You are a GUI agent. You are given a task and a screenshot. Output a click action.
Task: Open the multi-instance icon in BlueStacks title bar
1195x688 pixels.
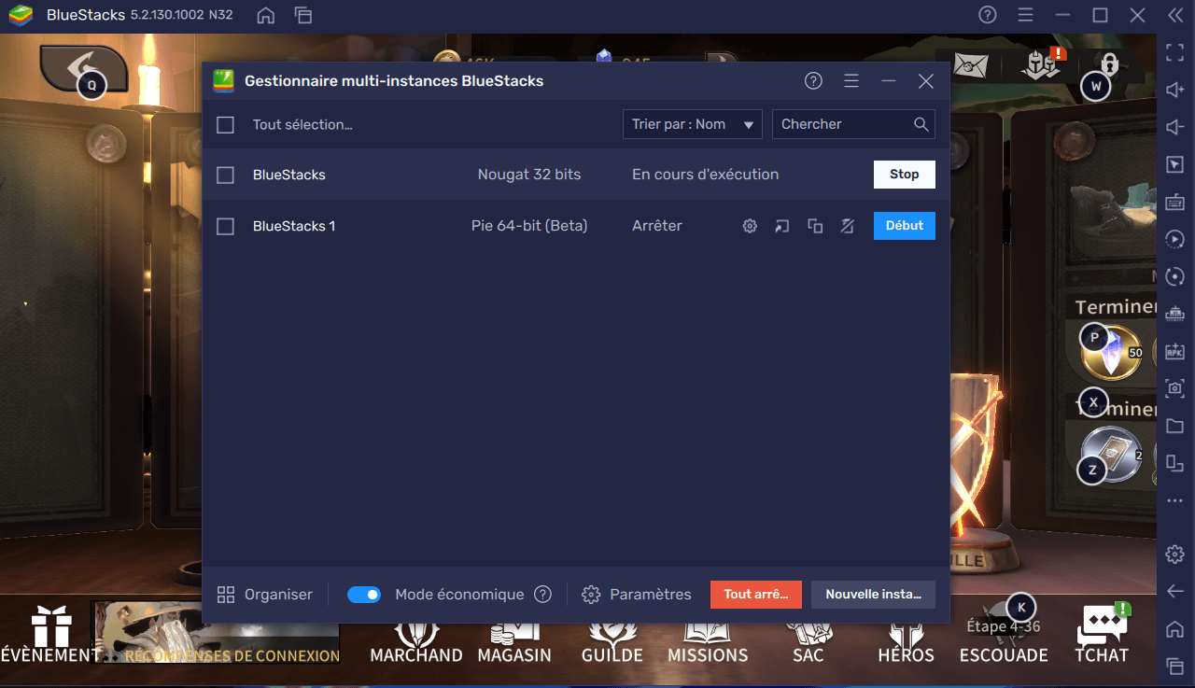click(x=302, y=15)
